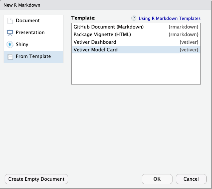Pick the Vetiver Dashboard template

(95, 42)
